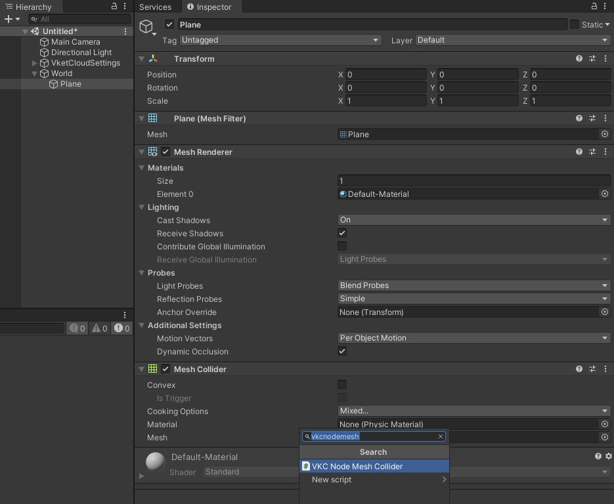The height and width of the screenshot is (504, 614).
Task: Switch to the Services tab
Action: pos(156,7)
